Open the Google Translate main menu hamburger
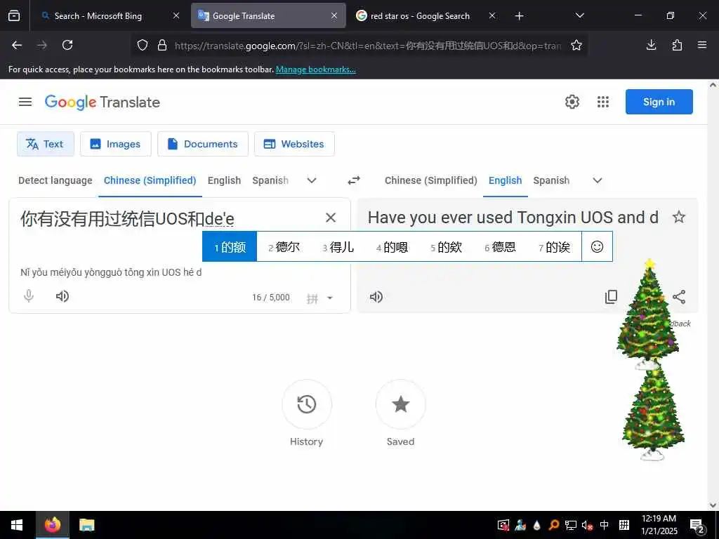 point(25,102)
